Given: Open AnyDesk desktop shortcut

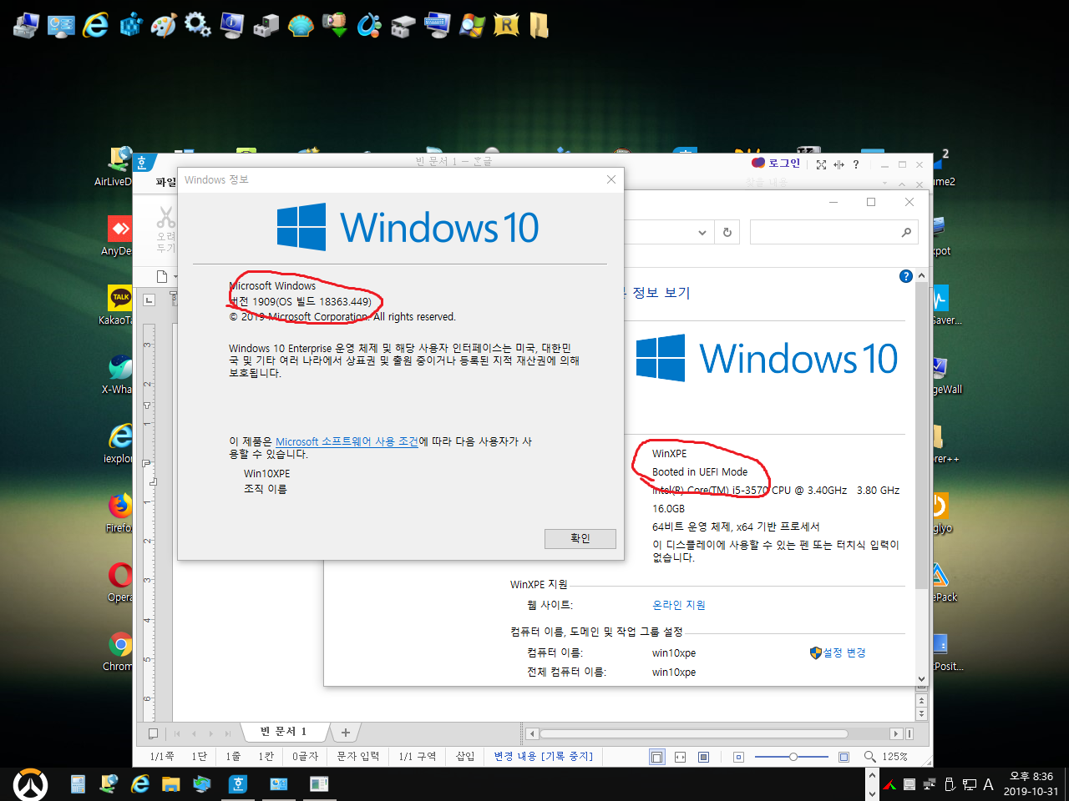Looking at the screenshot, I should (119, 235).
